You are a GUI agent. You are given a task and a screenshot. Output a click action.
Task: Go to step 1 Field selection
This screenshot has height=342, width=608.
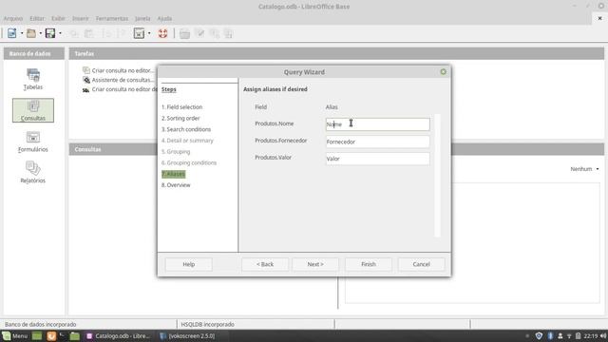tap(181, 107)
